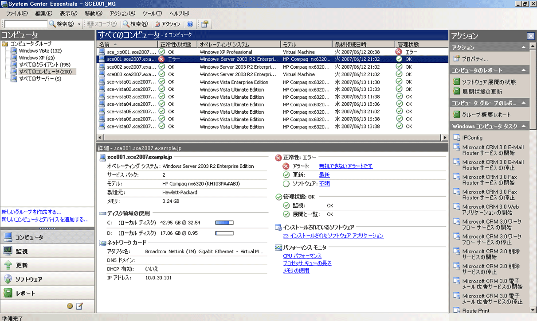Viewport: 537px width, 321px height.
Task: Switch to the コンピュータ navigation view
Action: pos(47,237)
